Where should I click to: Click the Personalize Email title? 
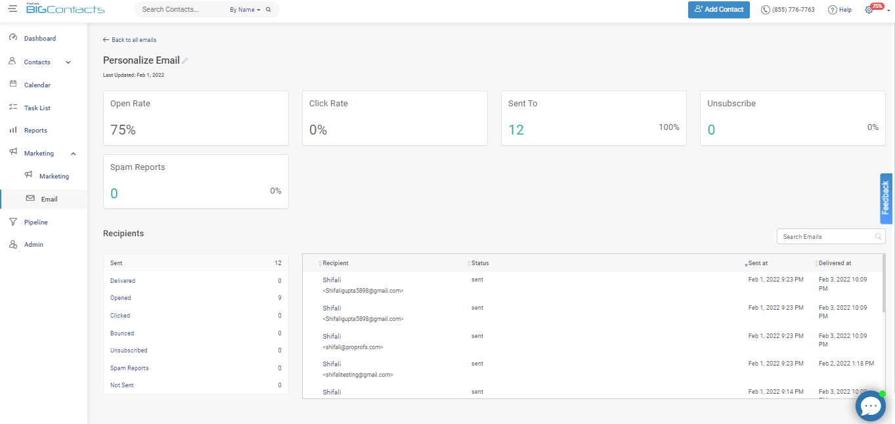pos(141,60)
